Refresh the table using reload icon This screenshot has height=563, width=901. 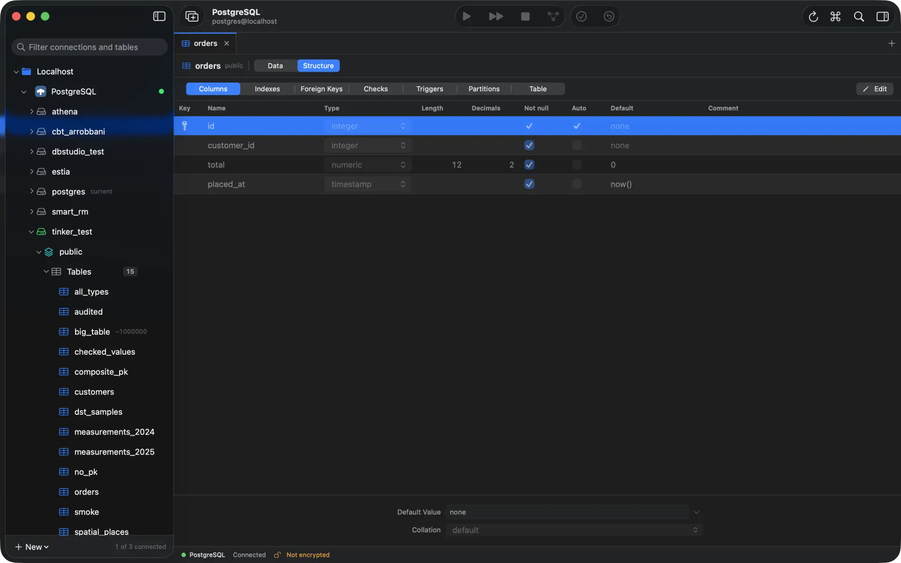click(x=813, y=16)
